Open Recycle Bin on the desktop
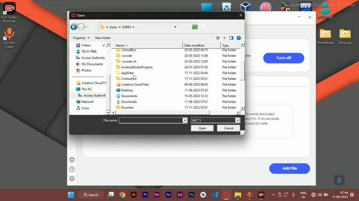Image resolution: width=359 pixels, height=201 pixels. tap(226, 7)
